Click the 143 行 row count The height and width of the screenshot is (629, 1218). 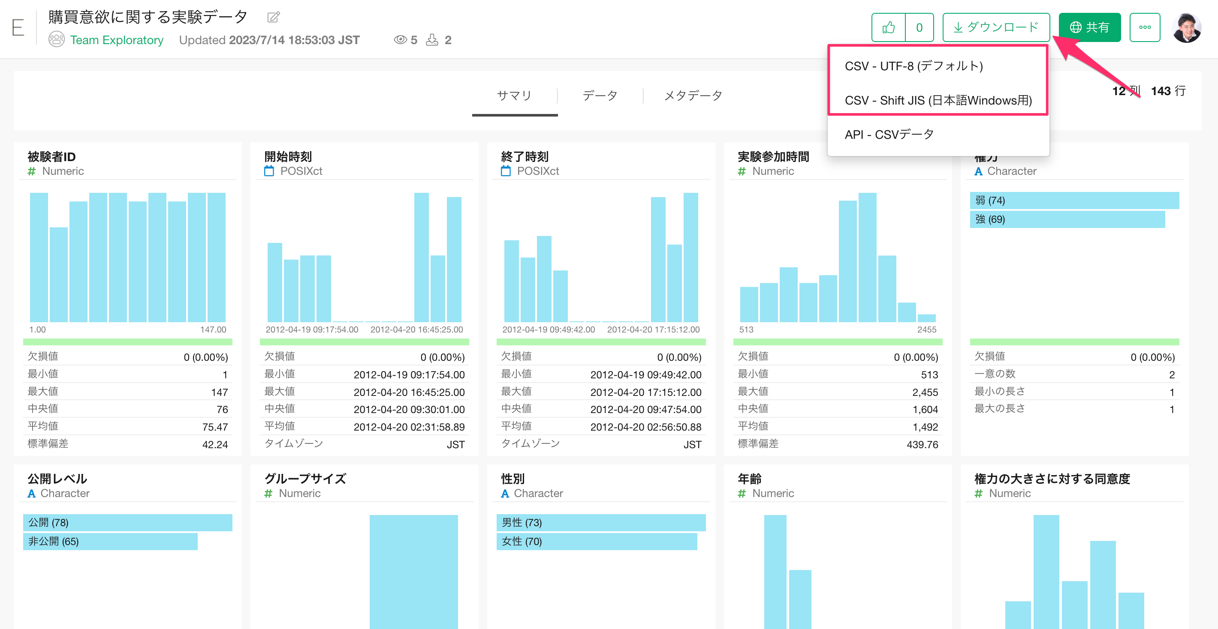1168,91
